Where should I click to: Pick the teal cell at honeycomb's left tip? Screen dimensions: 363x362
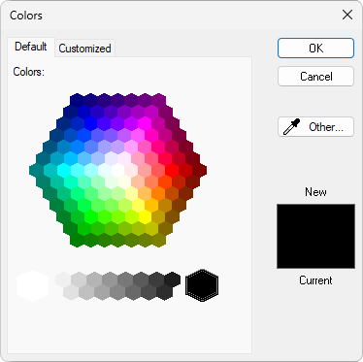(x=36, y=170)
